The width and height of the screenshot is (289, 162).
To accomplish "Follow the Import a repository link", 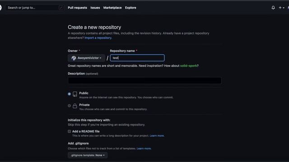I will tap(98, 38).
